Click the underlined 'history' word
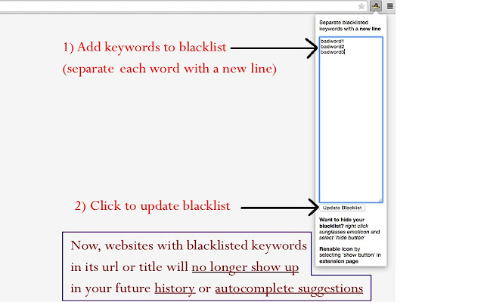484x302 pixels. coord(174,288)
